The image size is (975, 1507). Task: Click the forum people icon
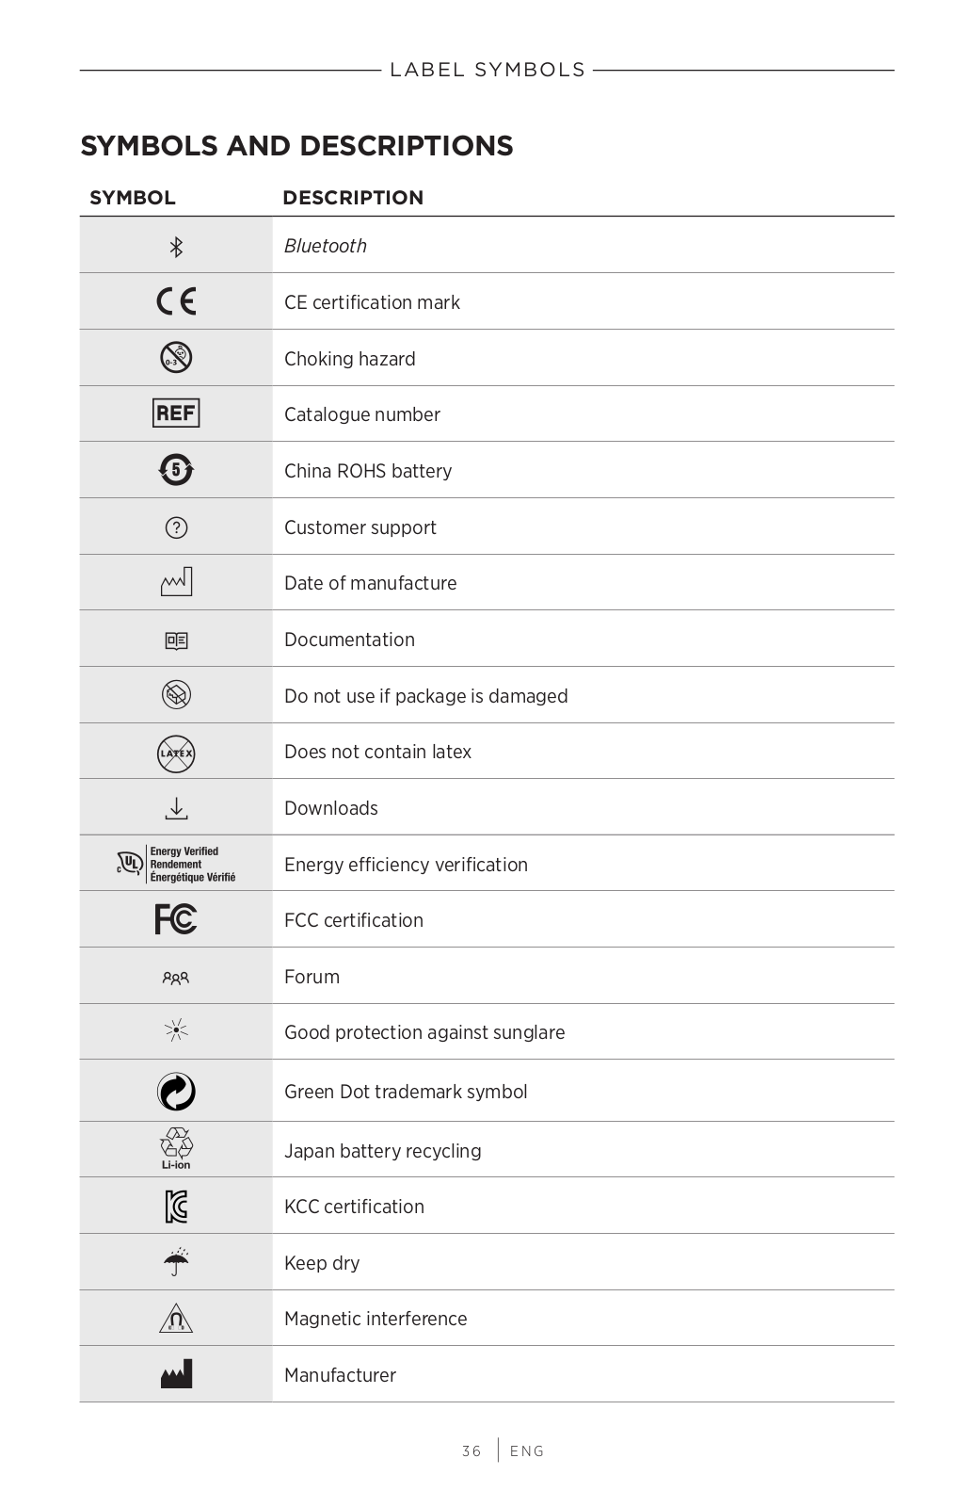pyautogui.click(x=176, y=978)
